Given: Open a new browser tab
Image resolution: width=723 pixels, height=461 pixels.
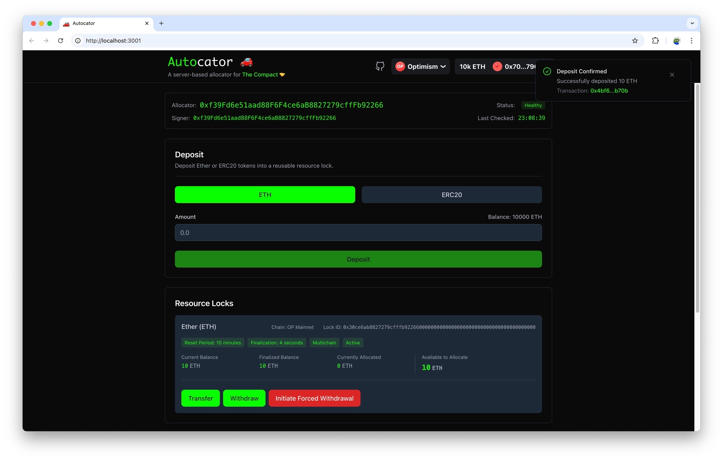Looking at the screenshot, I should [x=161, y=23].
